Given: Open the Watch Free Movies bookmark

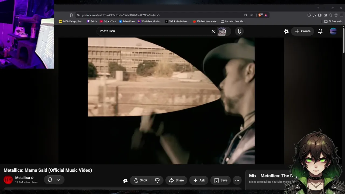Looking at the screenshot, I should 149,21.
